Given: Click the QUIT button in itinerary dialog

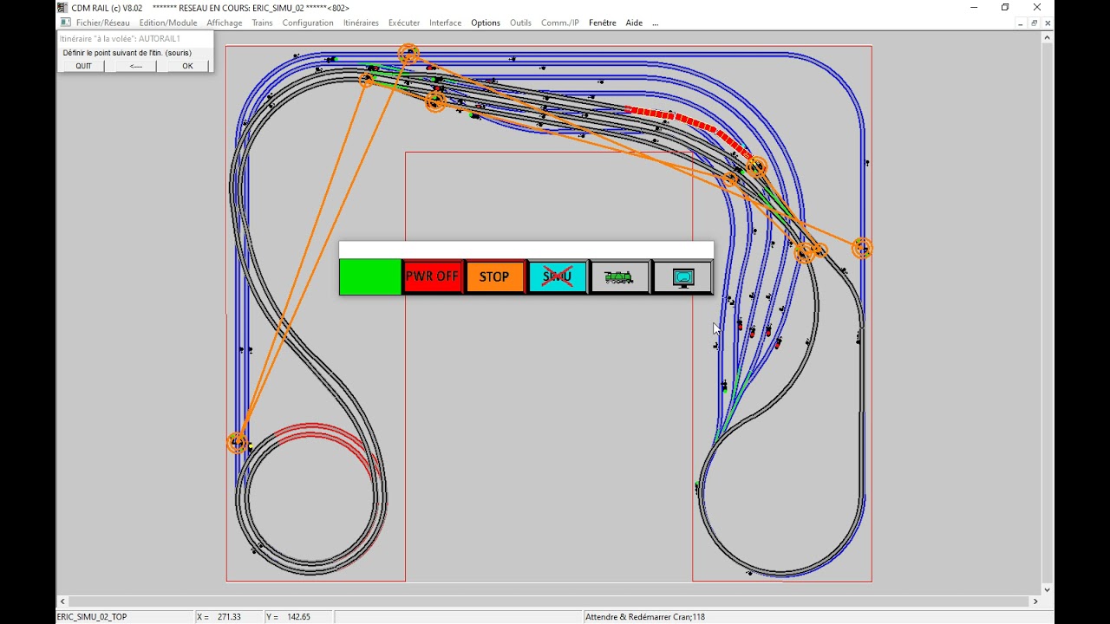Looking at the screenshot, I should tap(83, 66).
